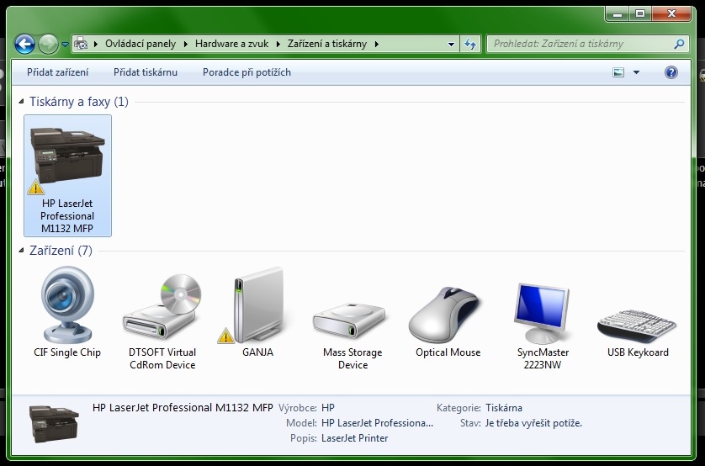
Task: Open the recent pages dropdown arrow
Action: click(x=65, y=44)
